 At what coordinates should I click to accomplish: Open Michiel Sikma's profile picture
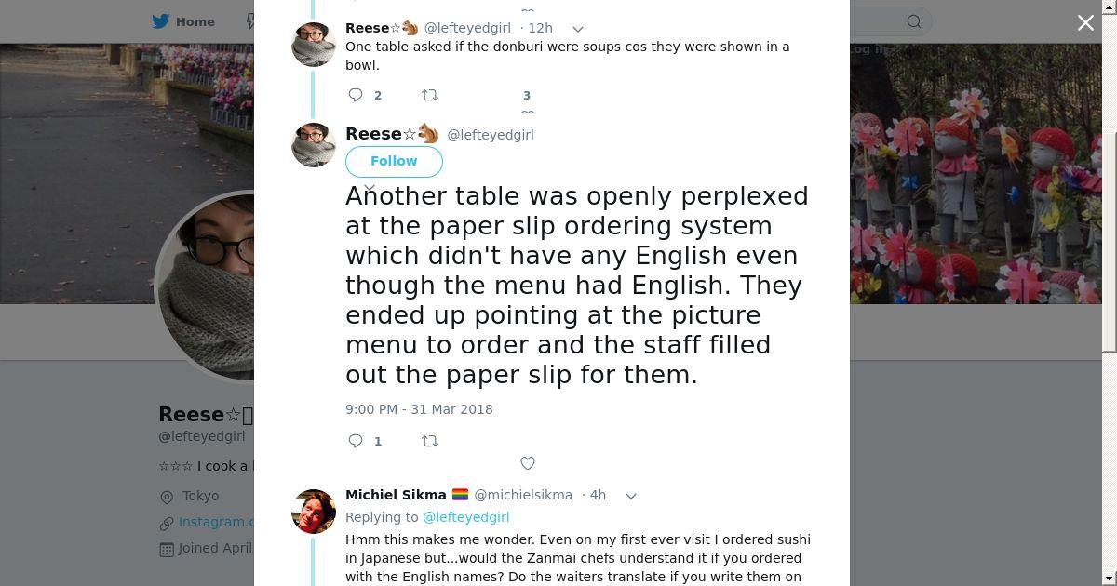coord(314,510)
